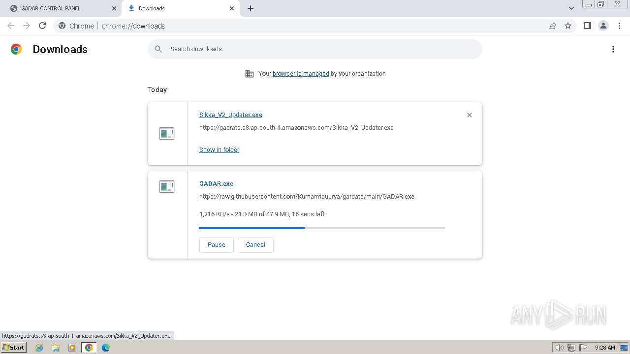Click the network tray icon

[571, 348]
